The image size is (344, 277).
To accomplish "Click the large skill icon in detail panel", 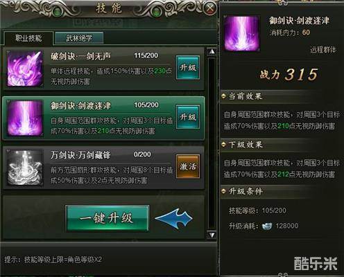I will [x=242, y=33].
